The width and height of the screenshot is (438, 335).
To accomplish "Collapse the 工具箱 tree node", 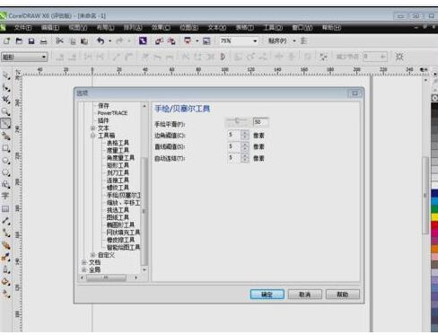I will (92, 136).
